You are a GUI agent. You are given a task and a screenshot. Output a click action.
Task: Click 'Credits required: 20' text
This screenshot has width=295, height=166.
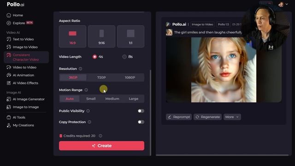click(x=79, y=136)
